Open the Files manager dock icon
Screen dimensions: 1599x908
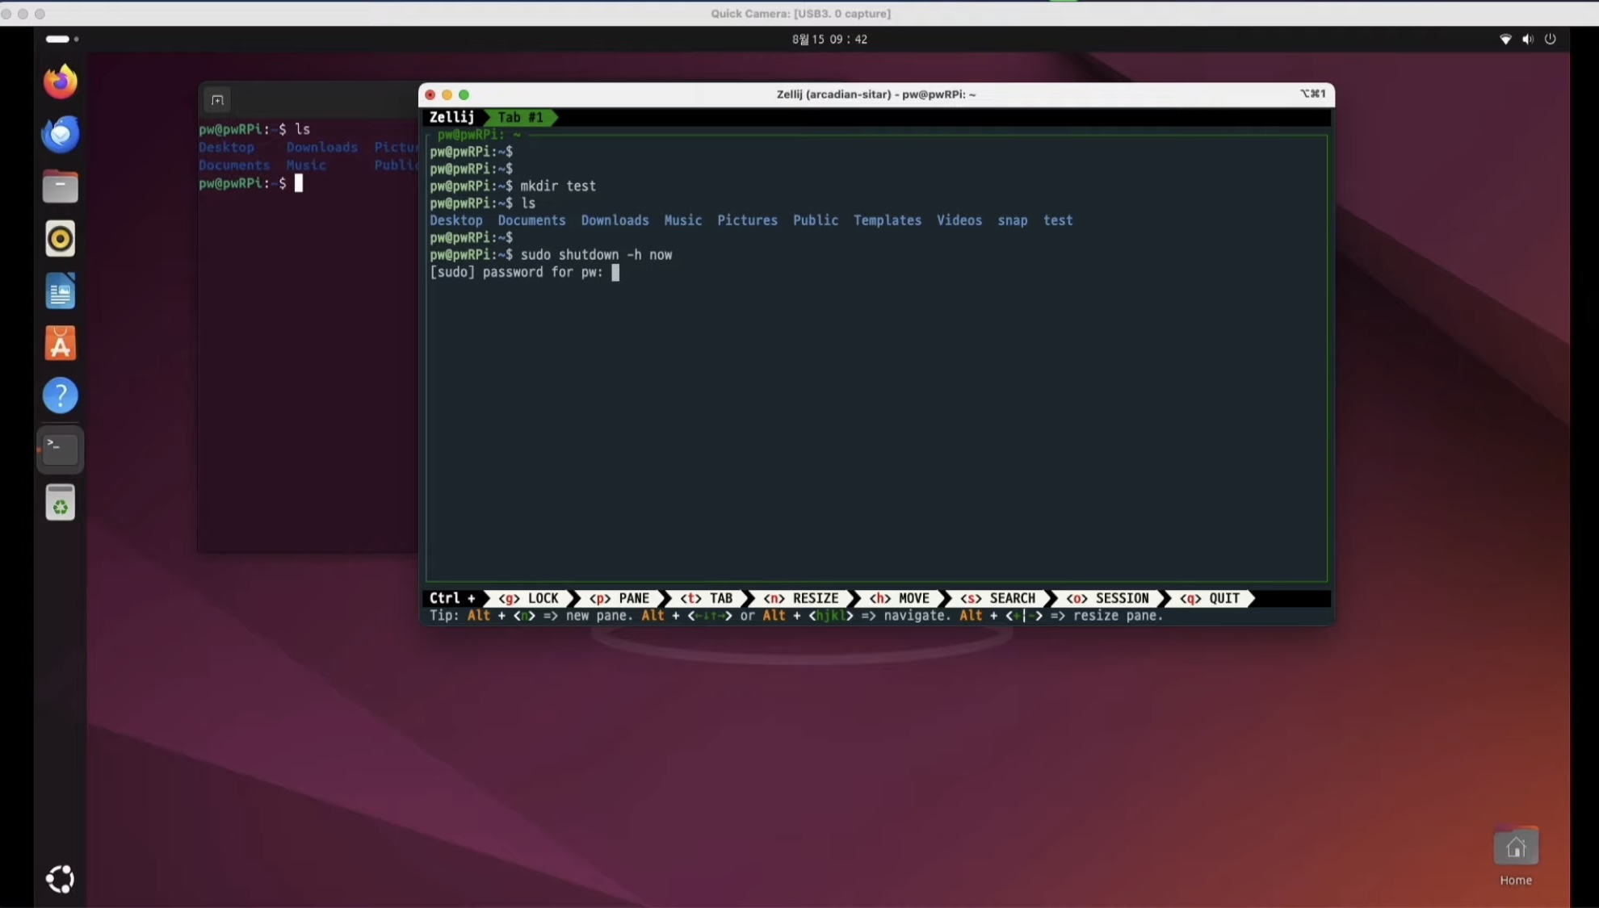tap(61, 186)
